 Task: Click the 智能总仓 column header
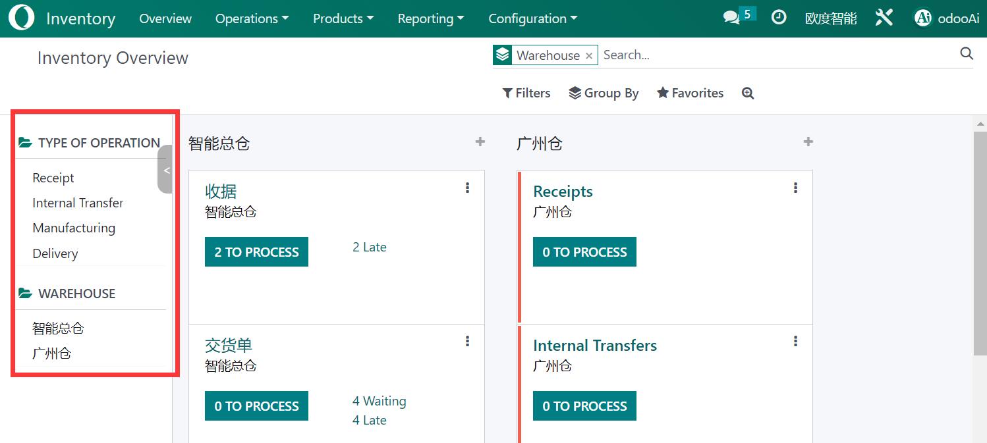(219, 143)
